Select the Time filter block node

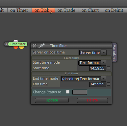pos(18,44)
